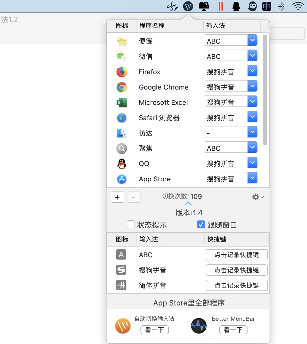Click the display monitor icon in menu bar
This screenshot has width=307, height=344.
pyautogui.click(x=204, y=6)
